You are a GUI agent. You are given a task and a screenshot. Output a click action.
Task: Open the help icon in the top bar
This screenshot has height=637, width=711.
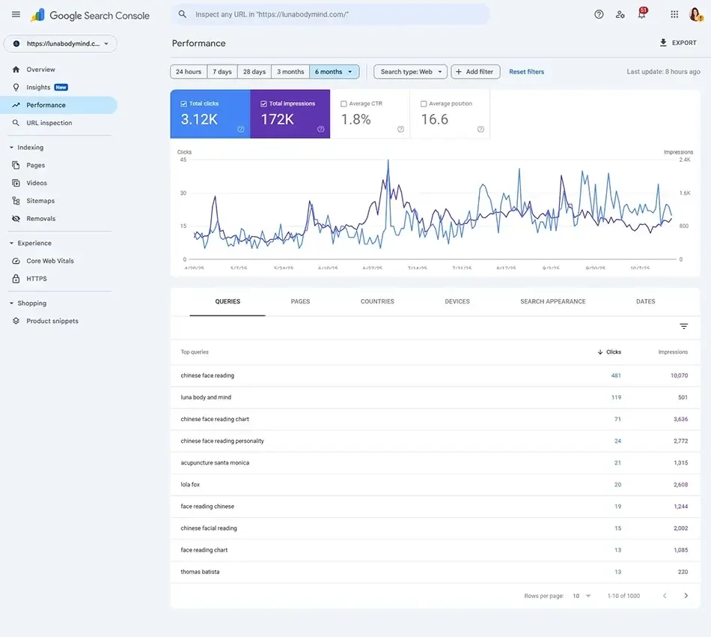tap(598, 13)
